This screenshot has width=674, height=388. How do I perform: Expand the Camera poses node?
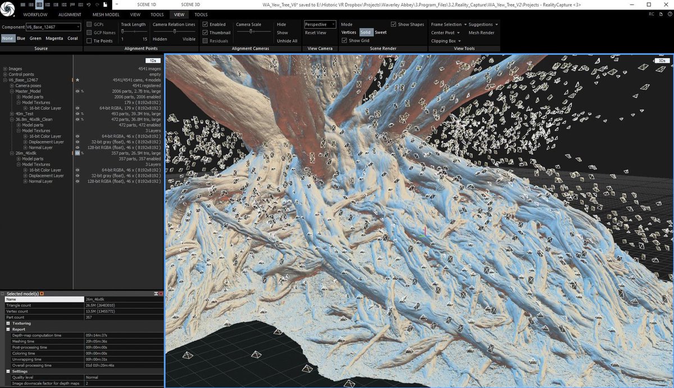point(12,86)
